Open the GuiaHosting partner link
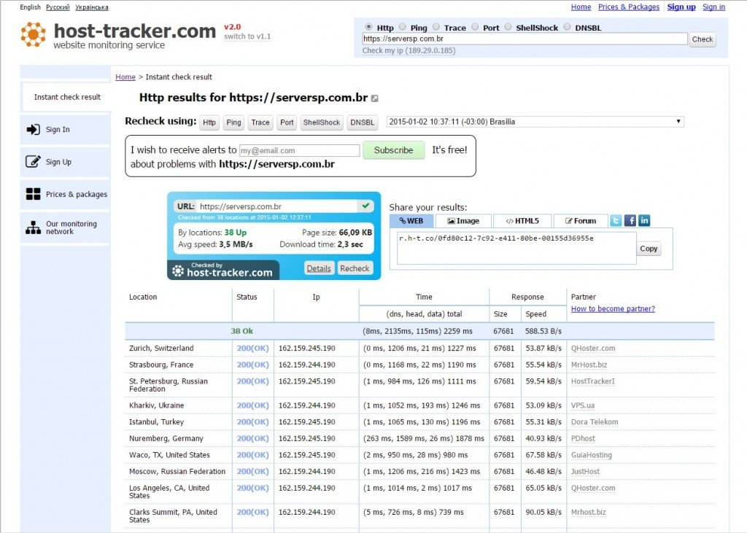 tap(591, 455)
